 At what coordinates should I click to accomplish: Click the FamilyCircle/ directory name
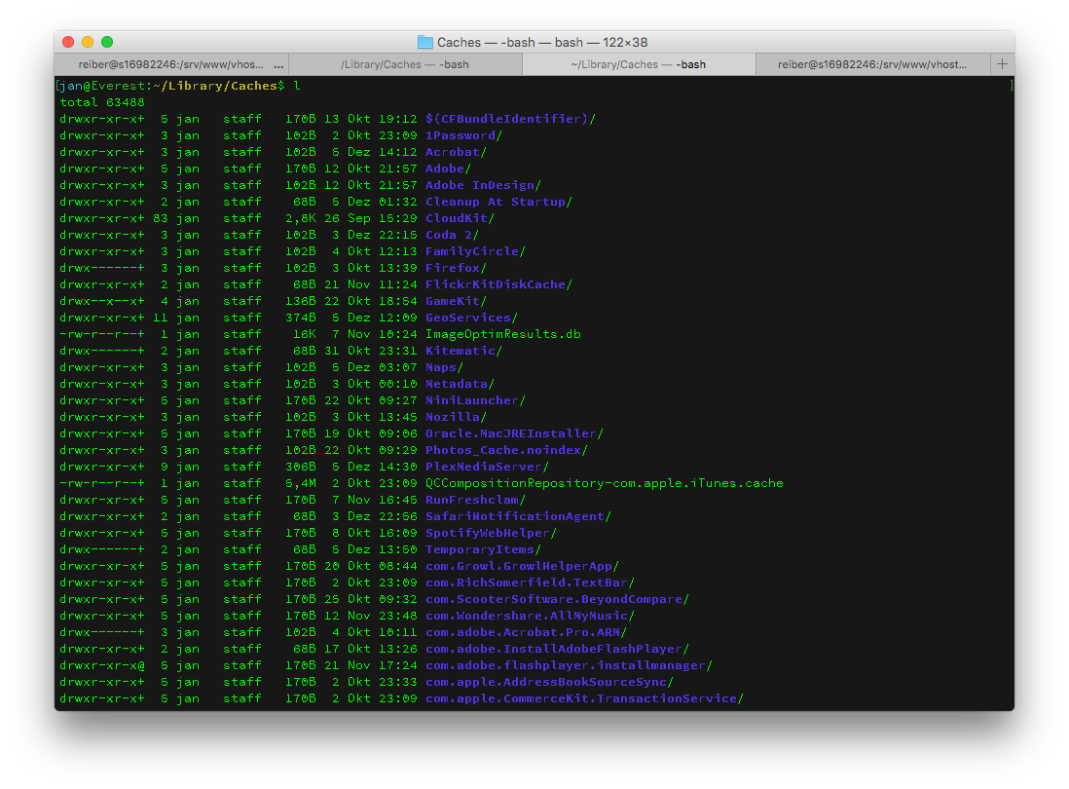(x=475, y=251)
